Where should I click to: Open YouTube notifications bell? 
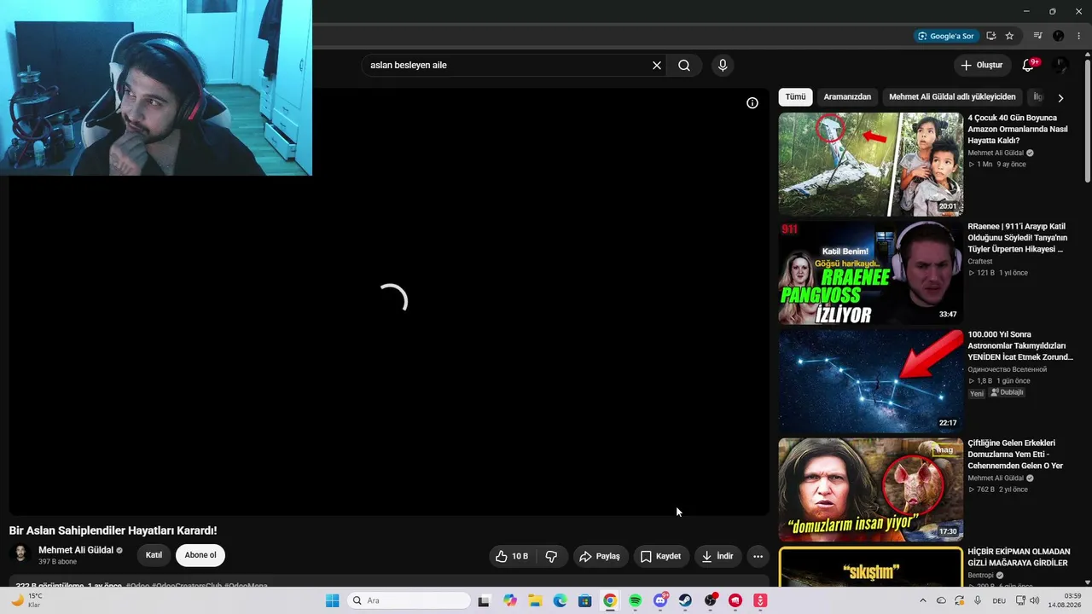pos(1028,66)
